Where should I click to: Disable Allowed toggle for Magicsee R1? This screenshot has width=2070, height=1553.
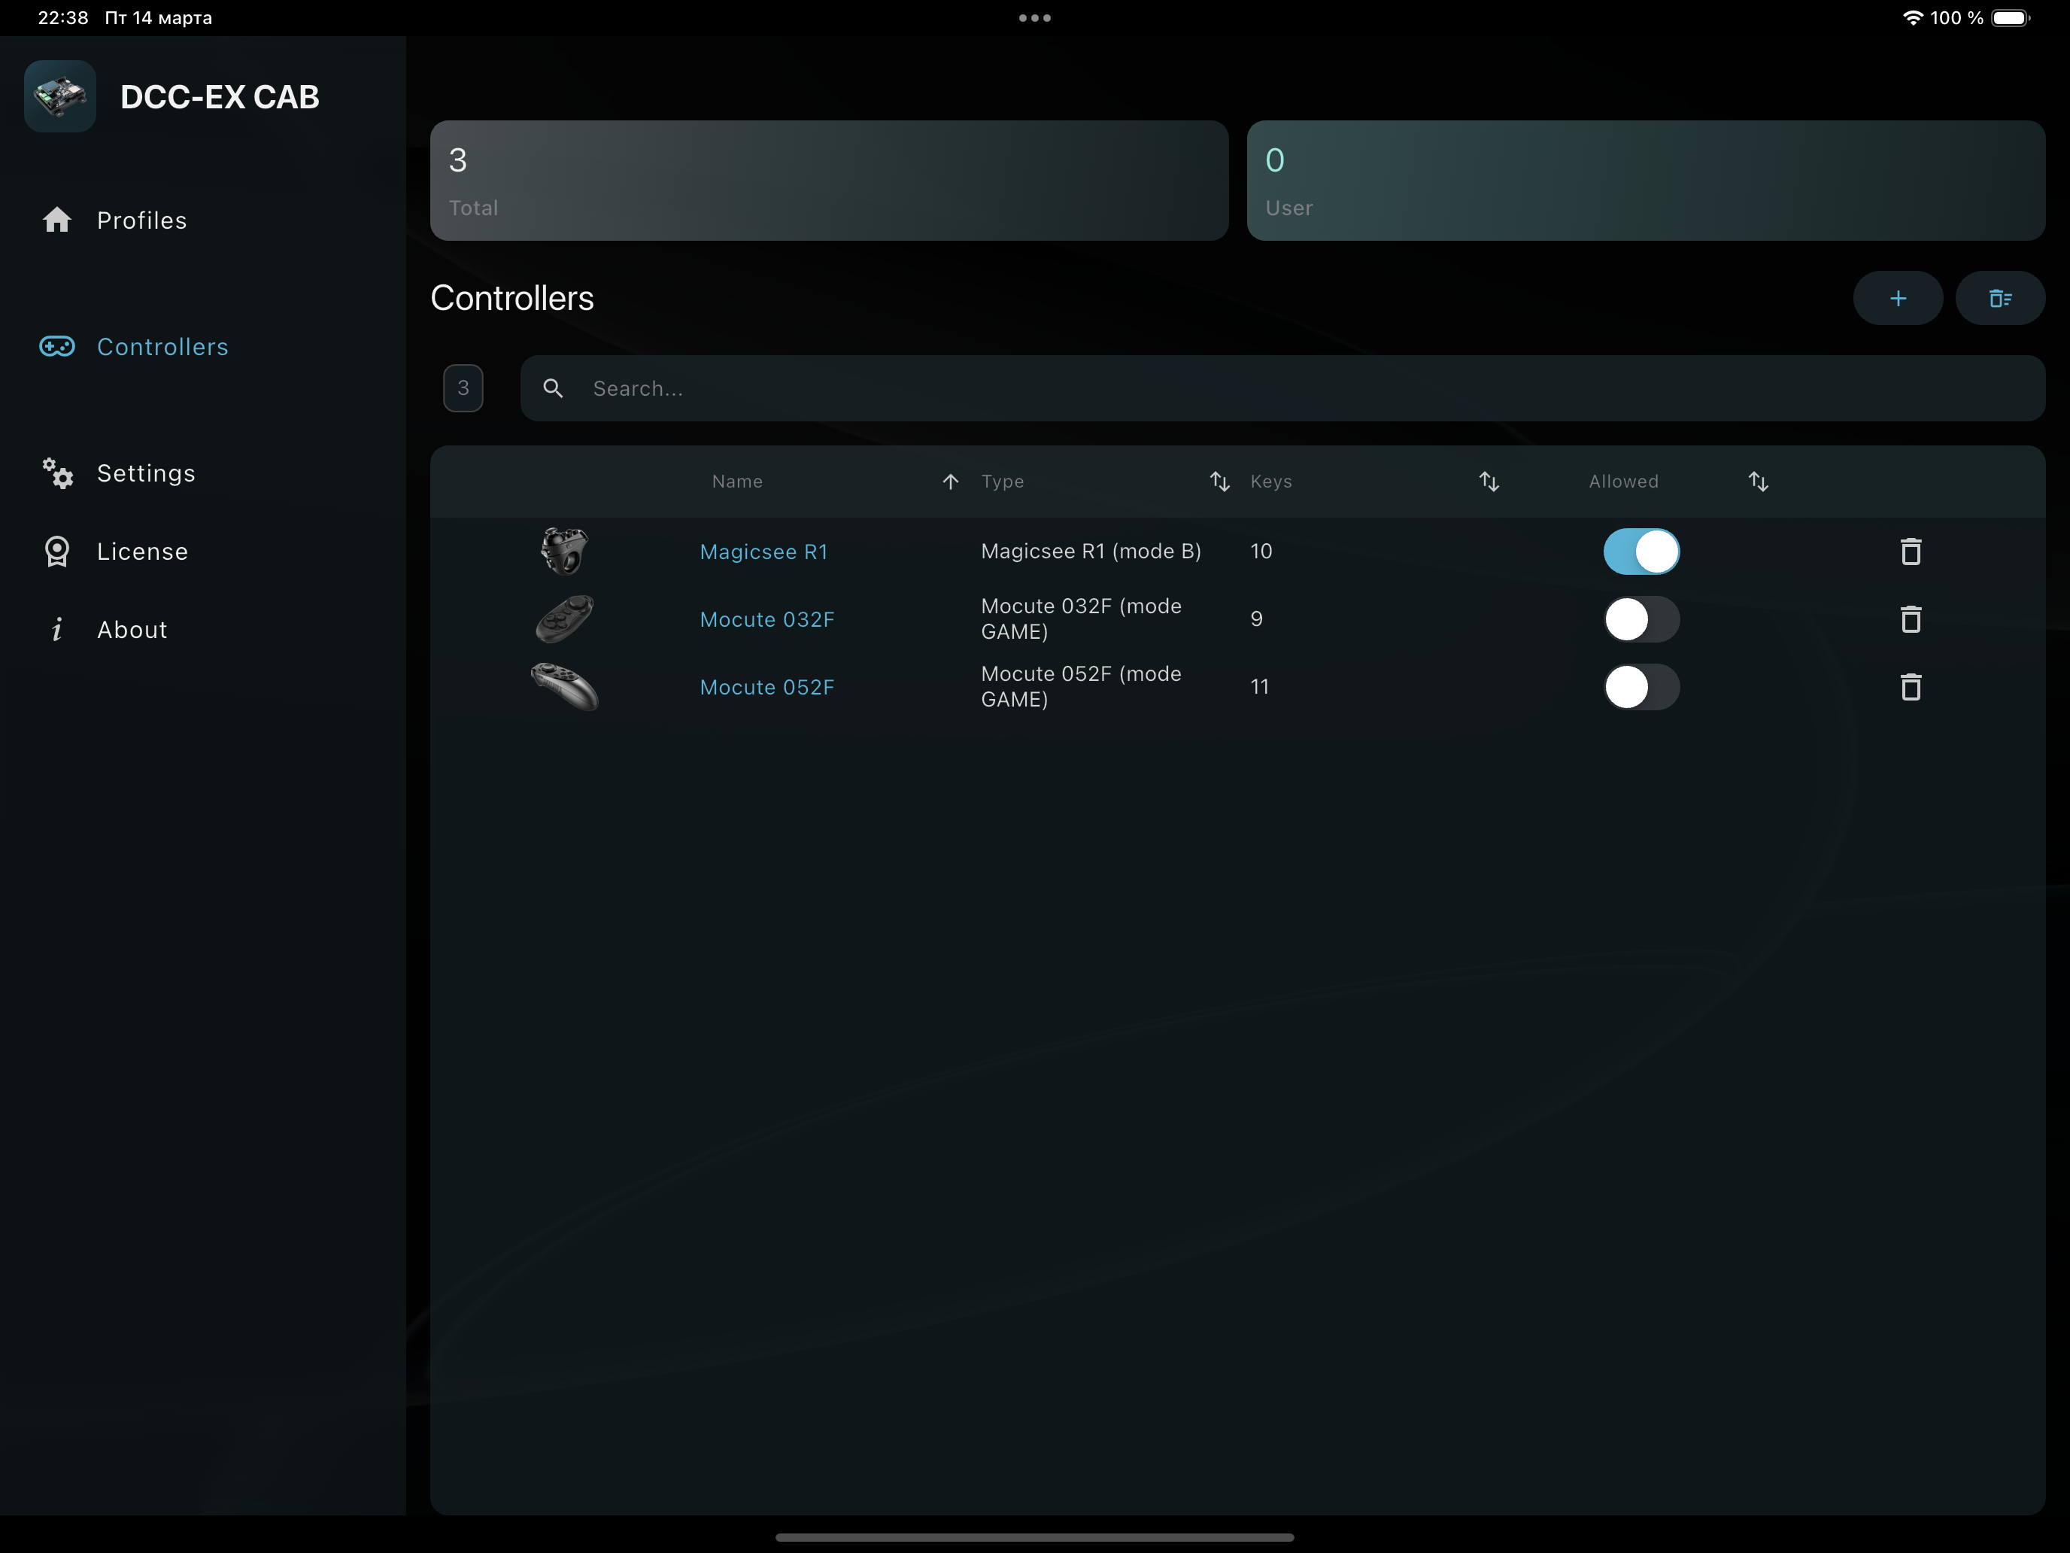click(x=1641, y=552)
